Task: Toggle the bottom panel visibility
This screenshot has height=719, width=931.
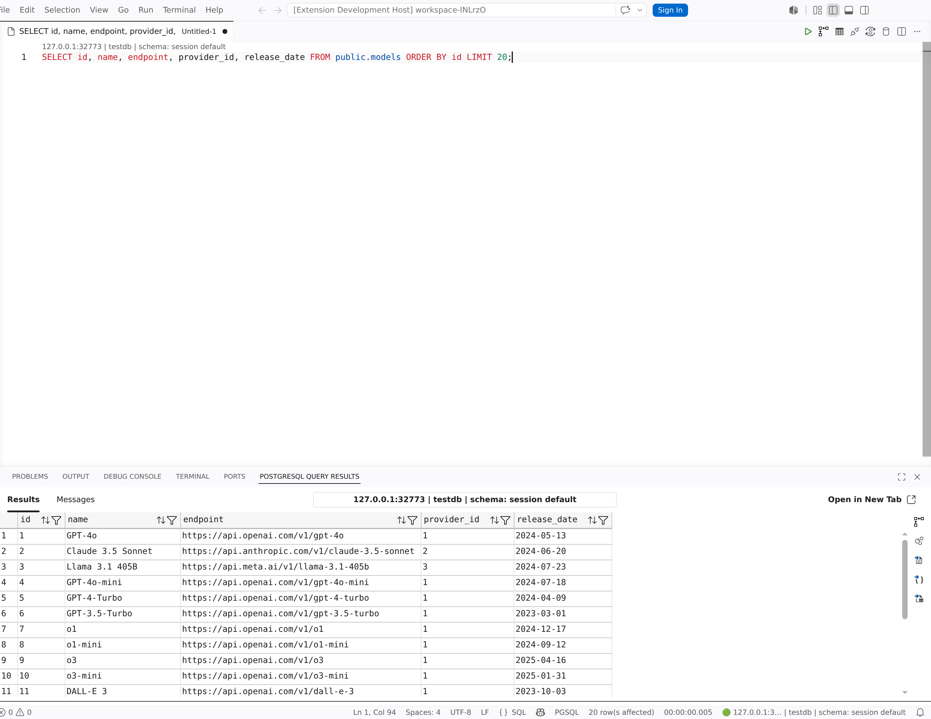Action: click(849, 10)
